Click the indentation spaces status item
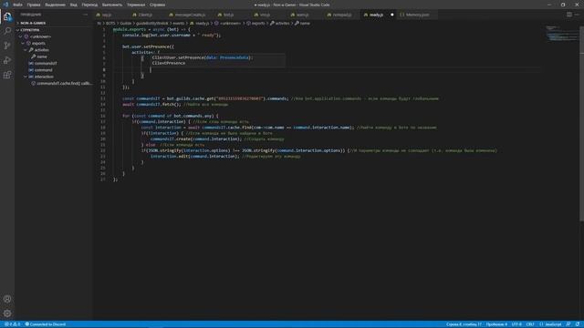The height and width of the screenshot is (328, 584). coord(496,324)
